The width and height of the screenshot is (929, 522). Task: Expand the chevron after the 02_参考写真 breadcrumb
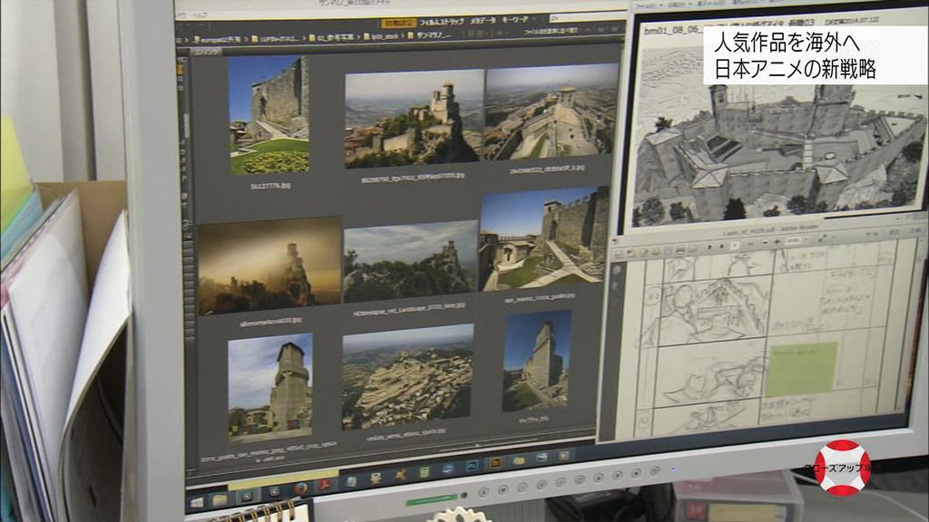tap(357, 36)
